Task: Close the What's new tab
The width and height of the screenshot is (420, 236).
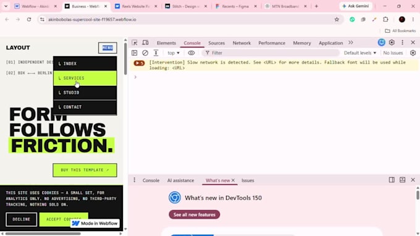Action: [x=233, y=180]
